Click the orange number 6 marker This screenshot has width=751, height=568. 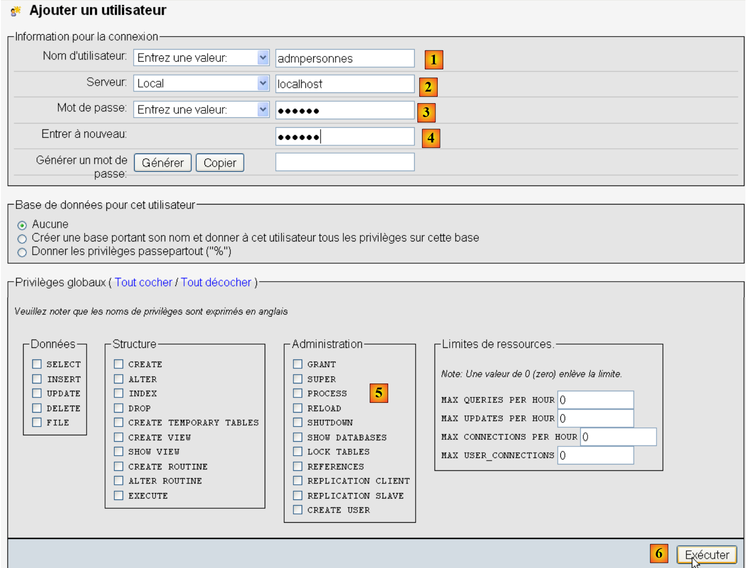click(658, 553)
